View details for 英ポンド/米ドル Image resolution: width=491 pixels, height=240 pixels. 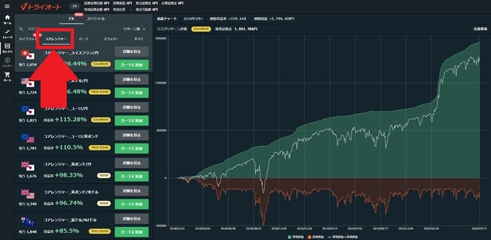pyautogui.click(x=132, y=190)
